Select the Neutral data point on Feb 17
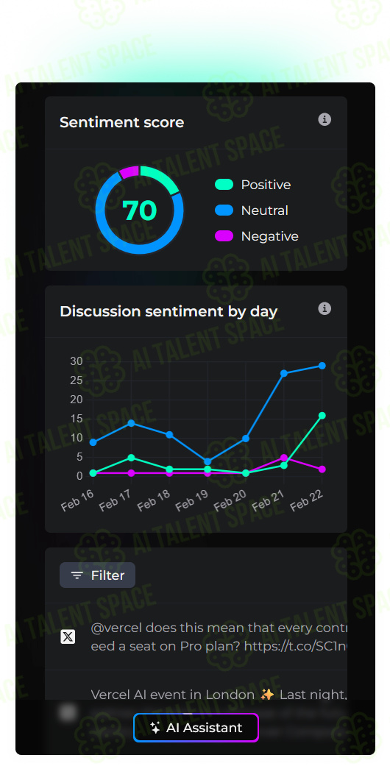 [x=131, y=423]
